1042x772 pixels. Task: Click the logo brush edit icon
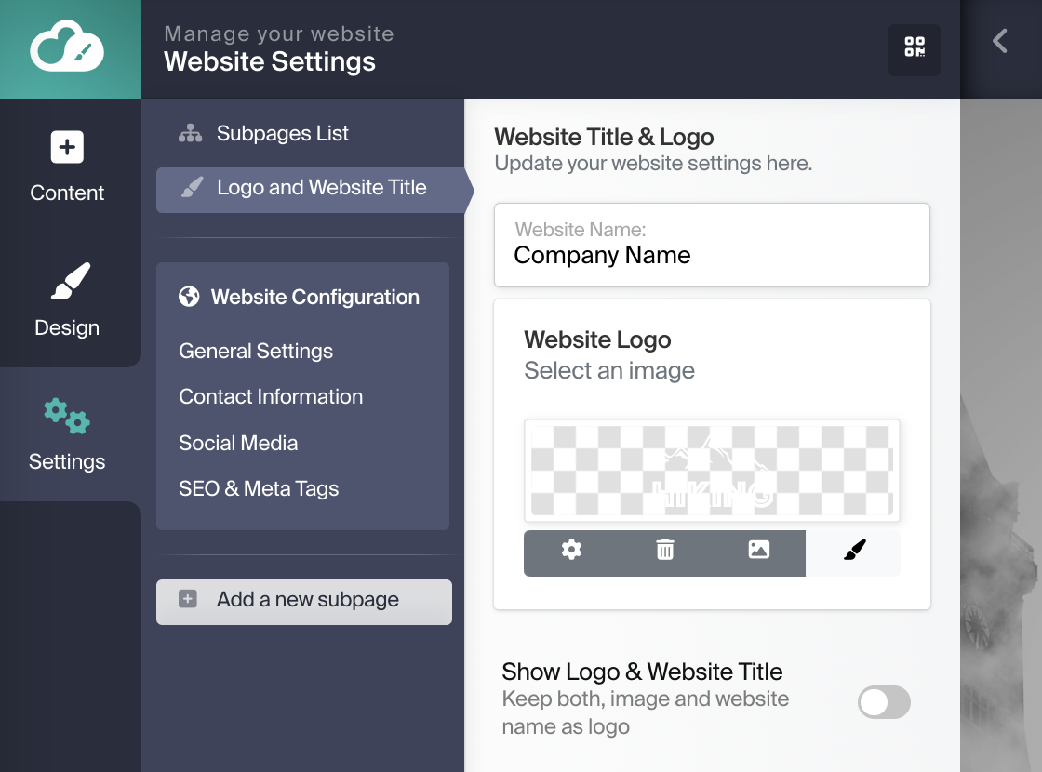point(854,552)
